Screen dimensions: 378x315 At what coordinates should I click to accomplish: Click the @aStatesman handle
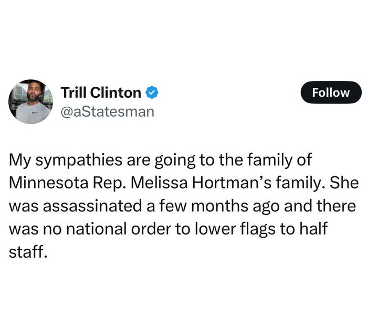coord(108,111)
